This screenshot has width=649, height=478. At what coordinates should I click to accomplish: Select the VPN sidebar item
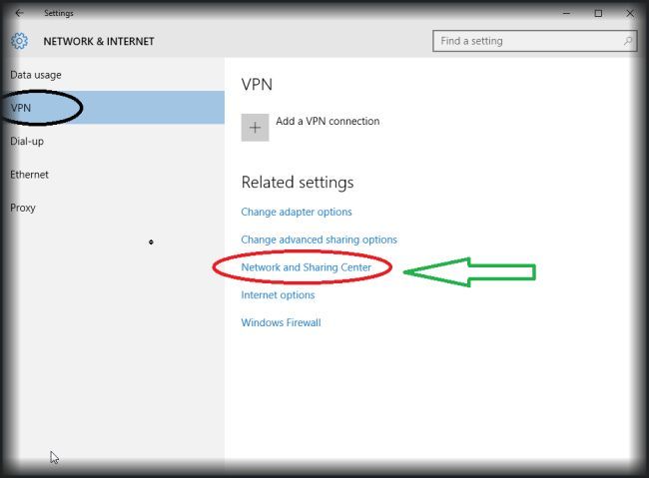(22, 108)
